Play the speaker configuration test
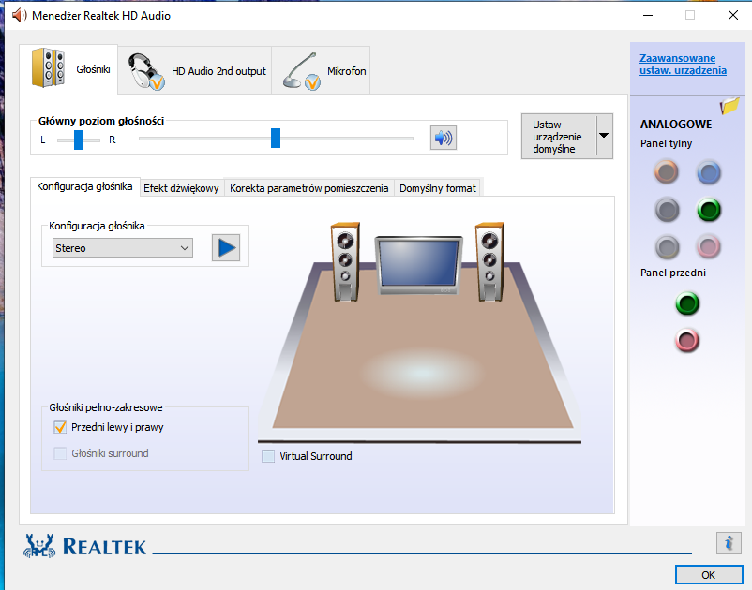 click(226, 247)
